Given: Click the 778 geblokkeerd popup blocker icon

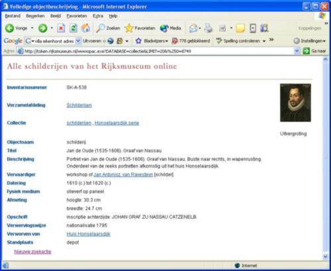Looking at the screenshot, I should [175, 41].
